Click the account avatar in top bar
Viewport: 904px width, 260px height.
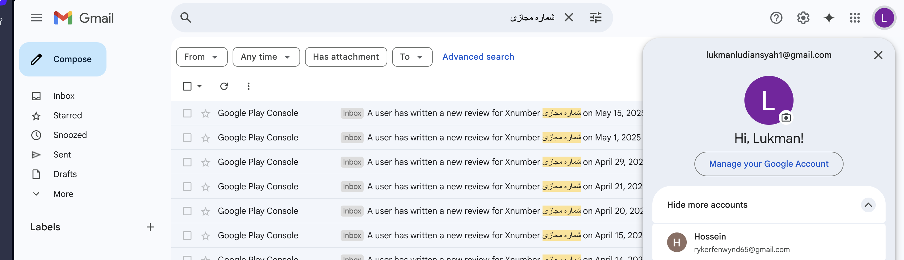884,18
